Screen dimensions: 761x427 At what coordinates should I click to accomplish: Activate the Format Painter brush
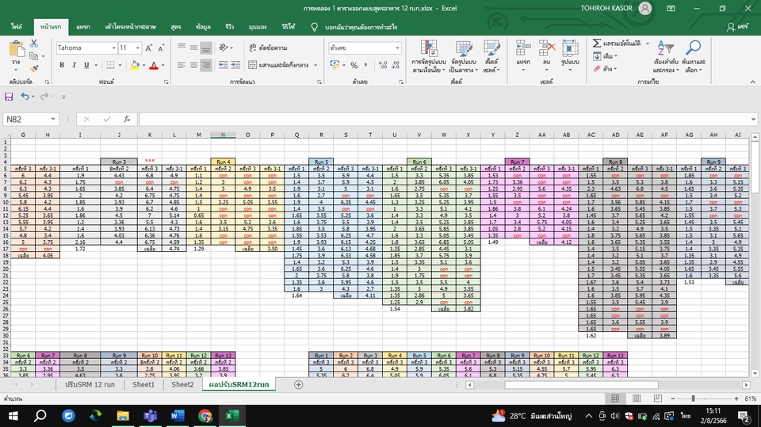click(x=34, y=69)
